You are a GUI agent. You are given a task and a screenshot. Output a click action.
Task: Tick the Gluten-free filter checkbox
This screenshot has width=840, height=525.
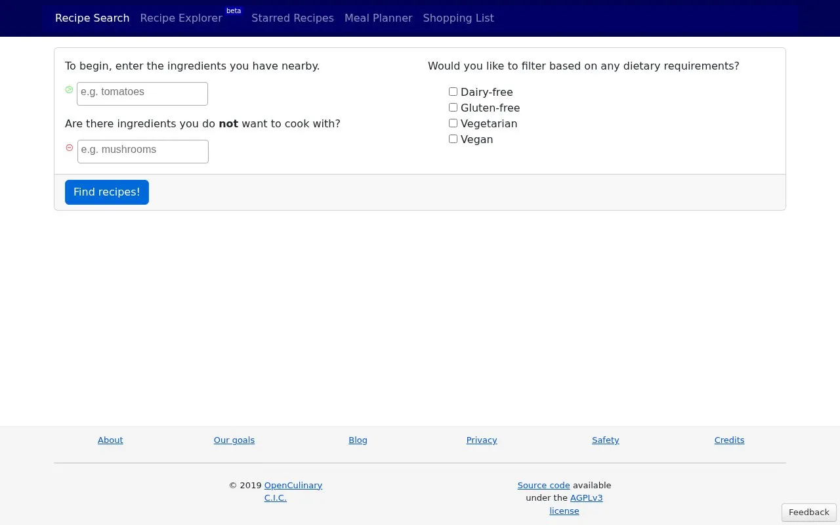coord(453,108)
